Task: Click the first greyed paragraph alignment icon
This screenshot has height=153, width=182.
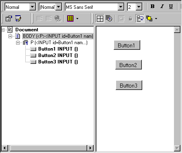Action: coord(39,18)
